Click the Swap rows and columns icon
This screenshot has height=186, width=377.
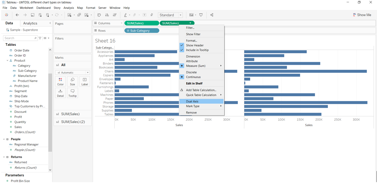99,15
